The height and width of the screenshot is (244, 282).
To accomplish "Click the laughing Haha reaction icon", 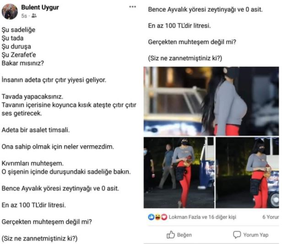I will coord(158,217).
